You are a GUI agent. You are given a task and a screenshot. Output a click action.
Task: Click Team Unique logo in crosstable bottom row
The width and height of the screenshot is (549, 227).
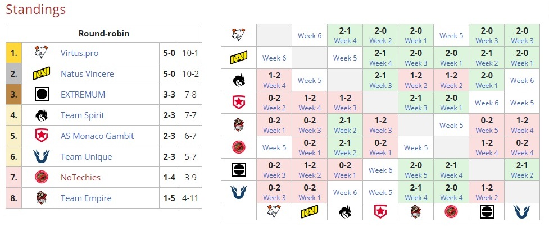coord(522,211)
